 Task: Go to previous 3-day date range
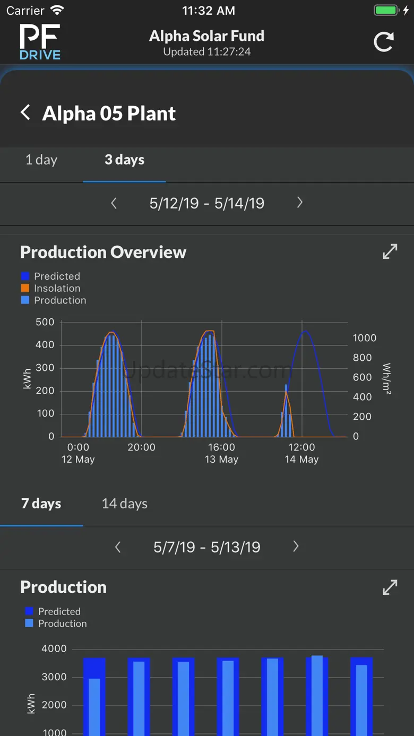pyautogui.click(x=114, y=203)
